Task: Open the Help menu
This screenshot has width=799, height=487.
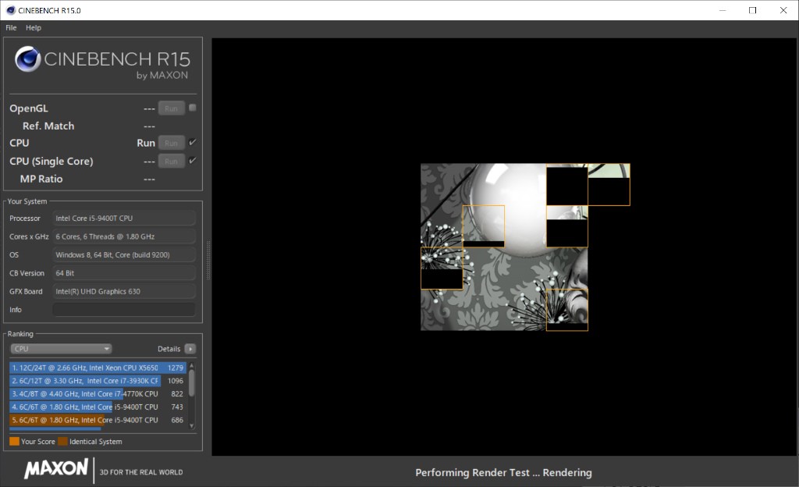Action: 34,27
